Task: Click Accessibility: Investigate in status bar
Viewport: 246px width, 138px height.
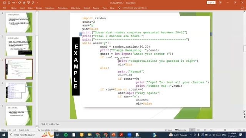Action: click(48, 130)
